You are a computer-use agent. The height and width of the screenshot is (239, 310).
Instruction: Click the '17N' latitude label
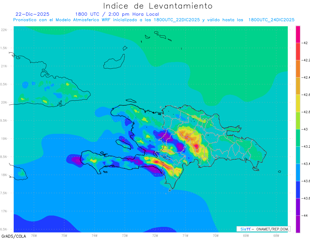coord(4,211)
